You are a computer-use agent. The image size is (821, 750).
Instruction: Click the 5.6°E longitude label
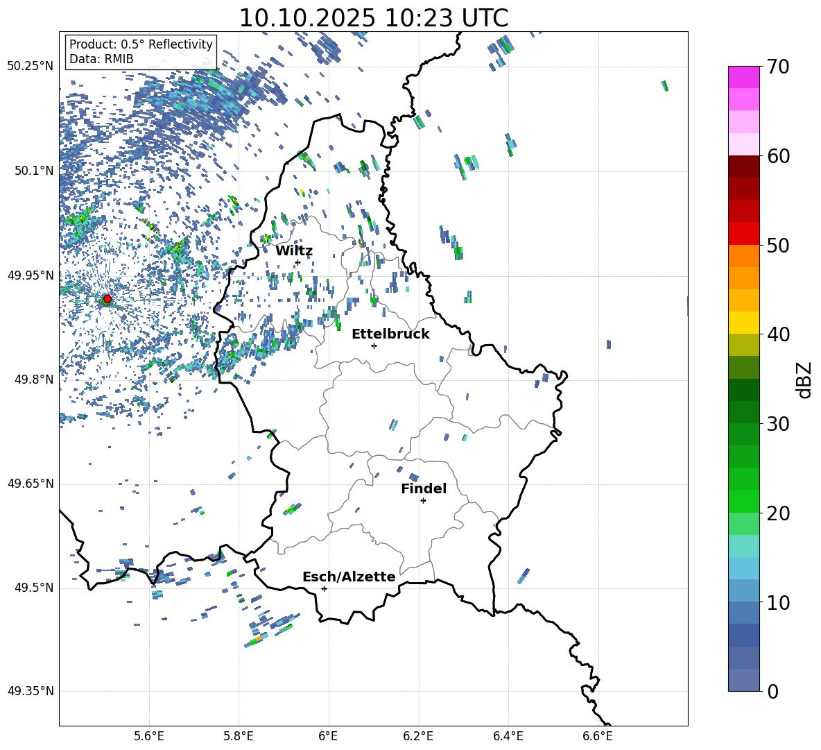[x=149, y=736]
